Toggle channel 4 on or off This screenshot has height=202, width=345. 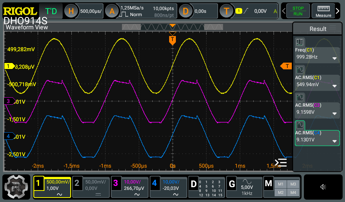[x=154, y=183]
